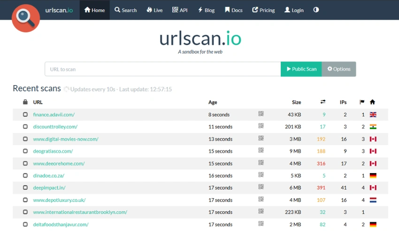Click the UK flag for finance.adavii.com
The width and height of the screenshot is (399, 231).
(373, 115)
